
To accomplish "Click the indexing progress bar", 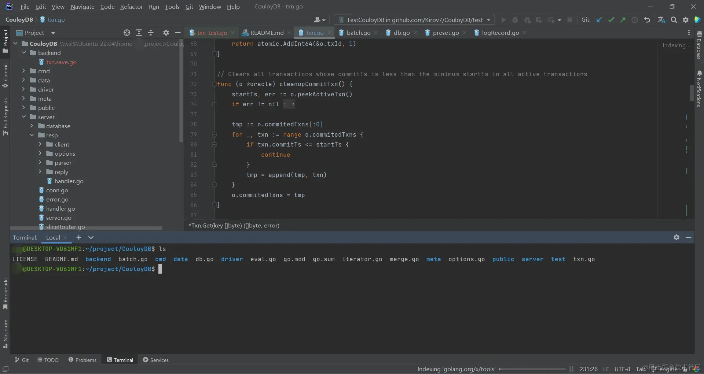I will pyautogui.click(x=532, y=369).
